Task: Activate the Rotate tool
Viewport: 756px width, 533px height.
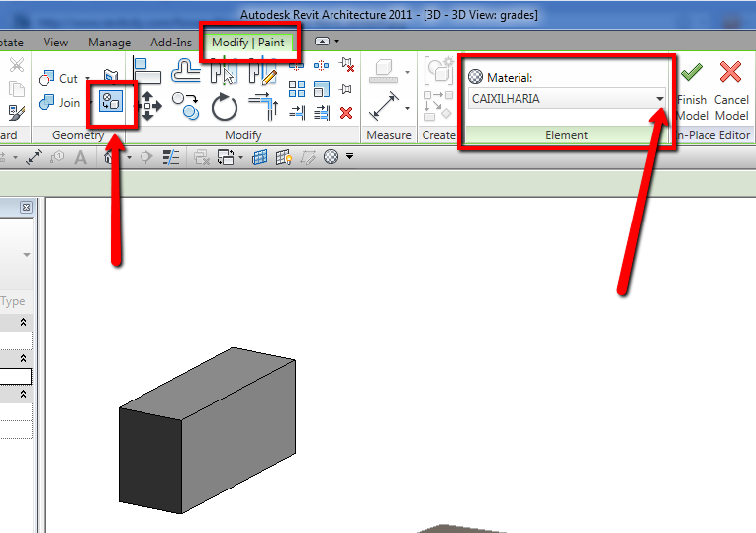Action: coord(225,107)
